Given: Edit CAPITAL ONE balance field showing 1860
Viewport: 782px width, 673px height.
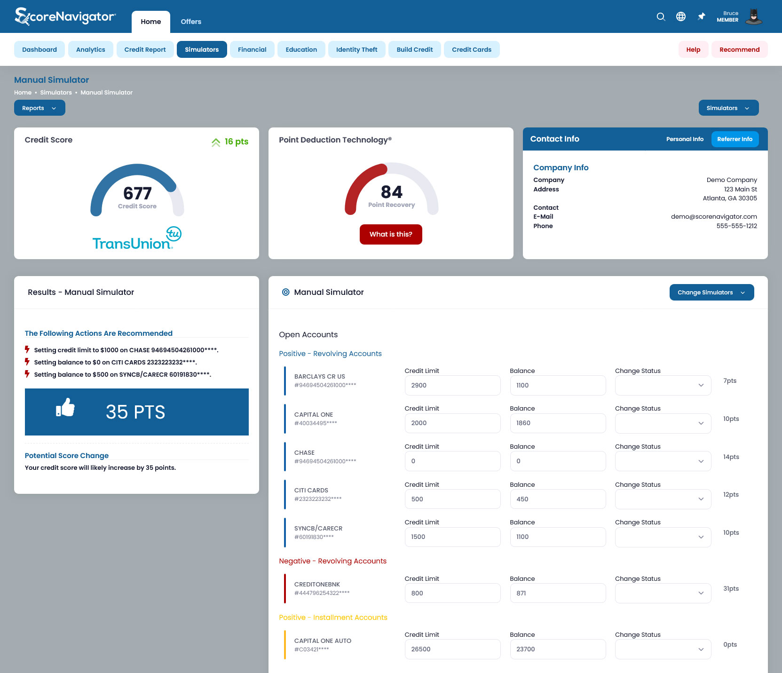Looking at the screenshot, I should [558, 423].
